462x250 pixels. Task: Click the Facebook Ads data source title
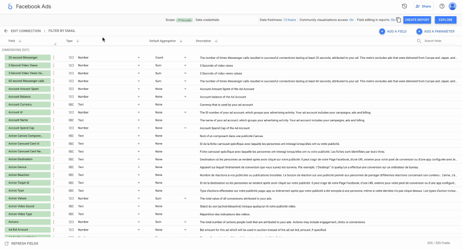tap(33, 6)
